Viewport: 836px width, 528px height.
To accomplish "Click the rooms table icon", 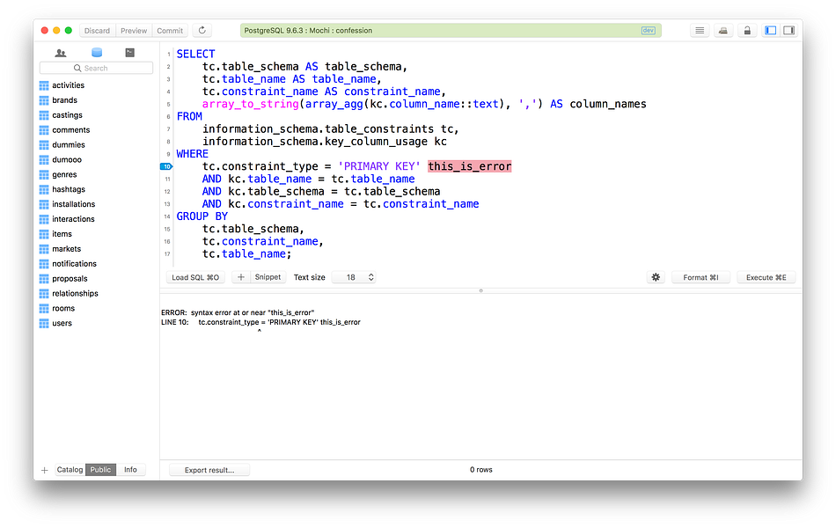I will click(x=44, y=308).
